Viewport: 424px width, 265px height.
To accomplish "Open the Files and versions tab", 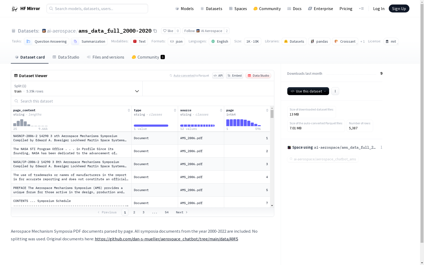I will (105, 57).
